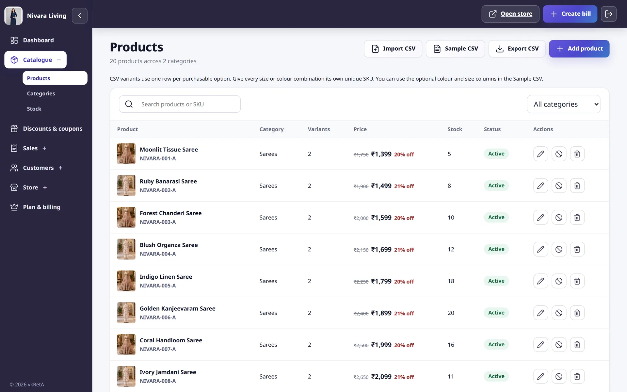Click the Export CSV button

point(517,49)
